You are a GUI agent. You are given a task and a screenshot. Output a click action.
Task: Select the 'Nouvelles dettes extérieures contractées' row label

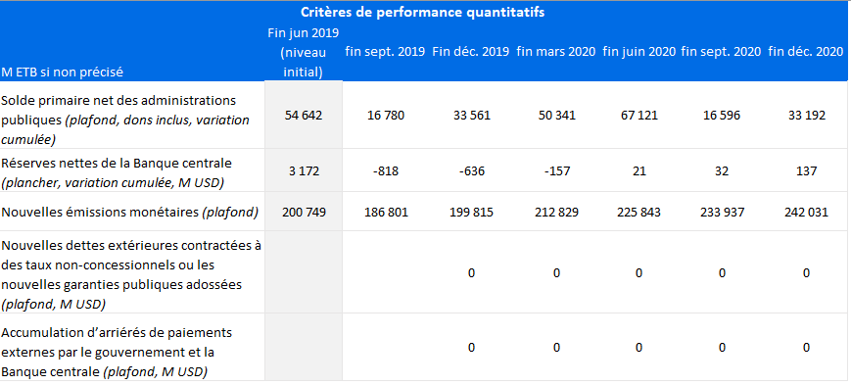tap(131, 274)
